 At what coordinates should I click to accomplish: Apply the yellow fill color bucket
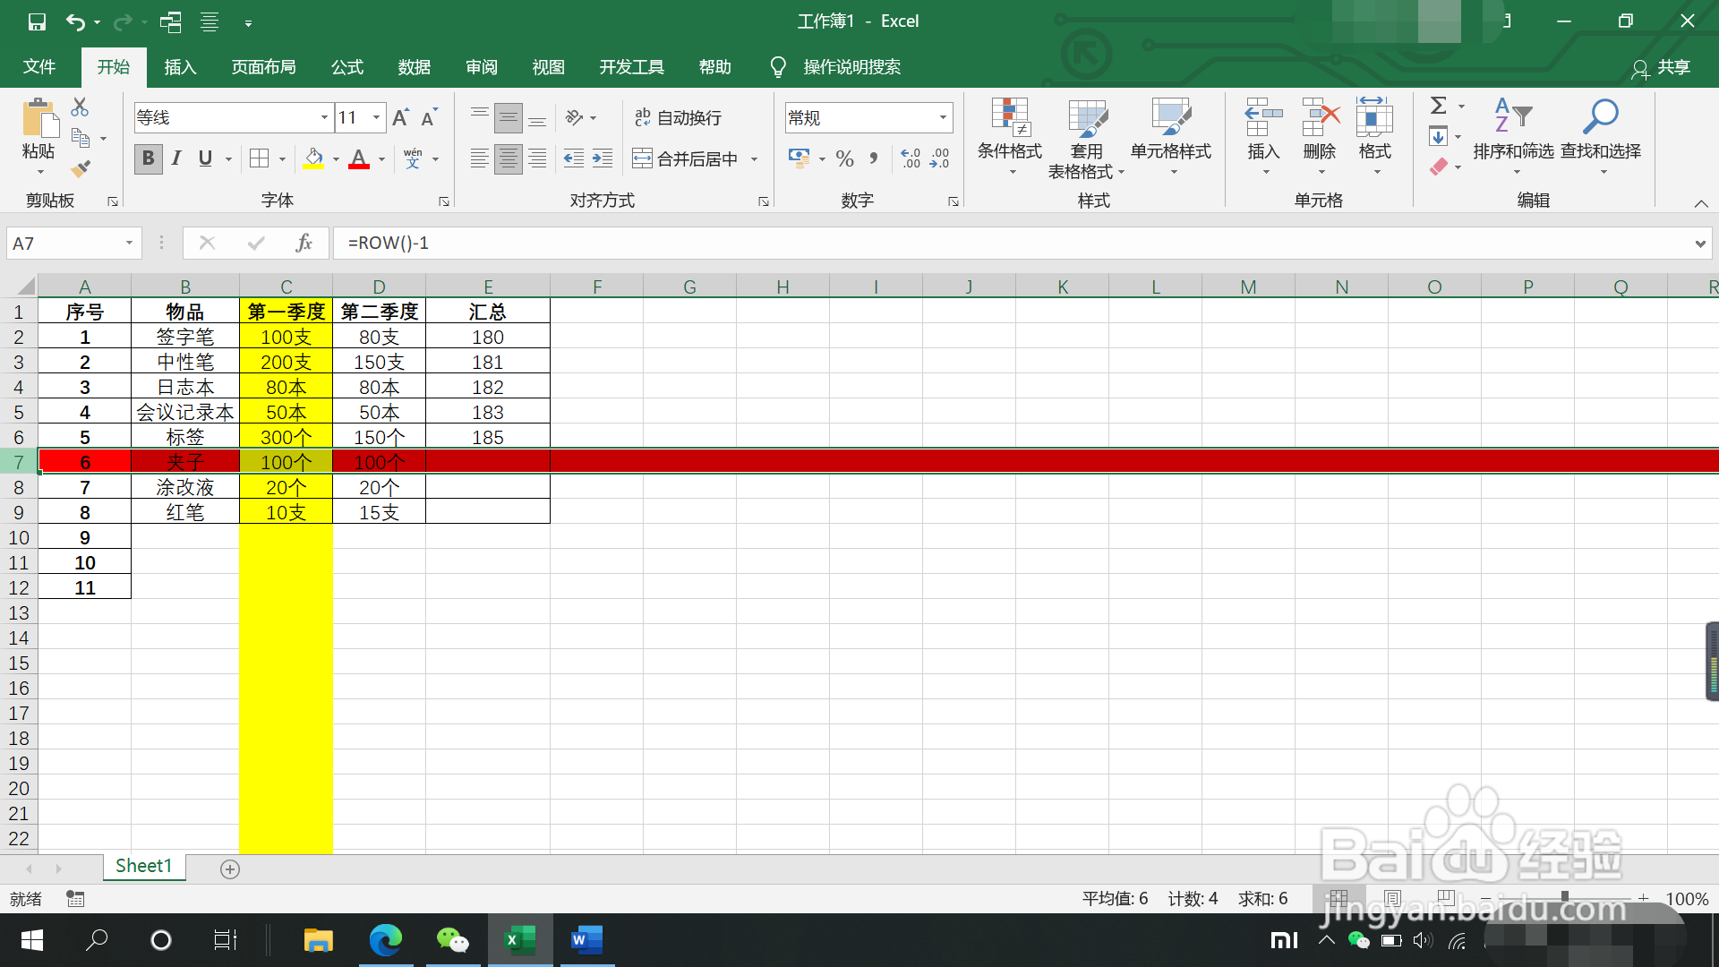(x=313, y=158)
